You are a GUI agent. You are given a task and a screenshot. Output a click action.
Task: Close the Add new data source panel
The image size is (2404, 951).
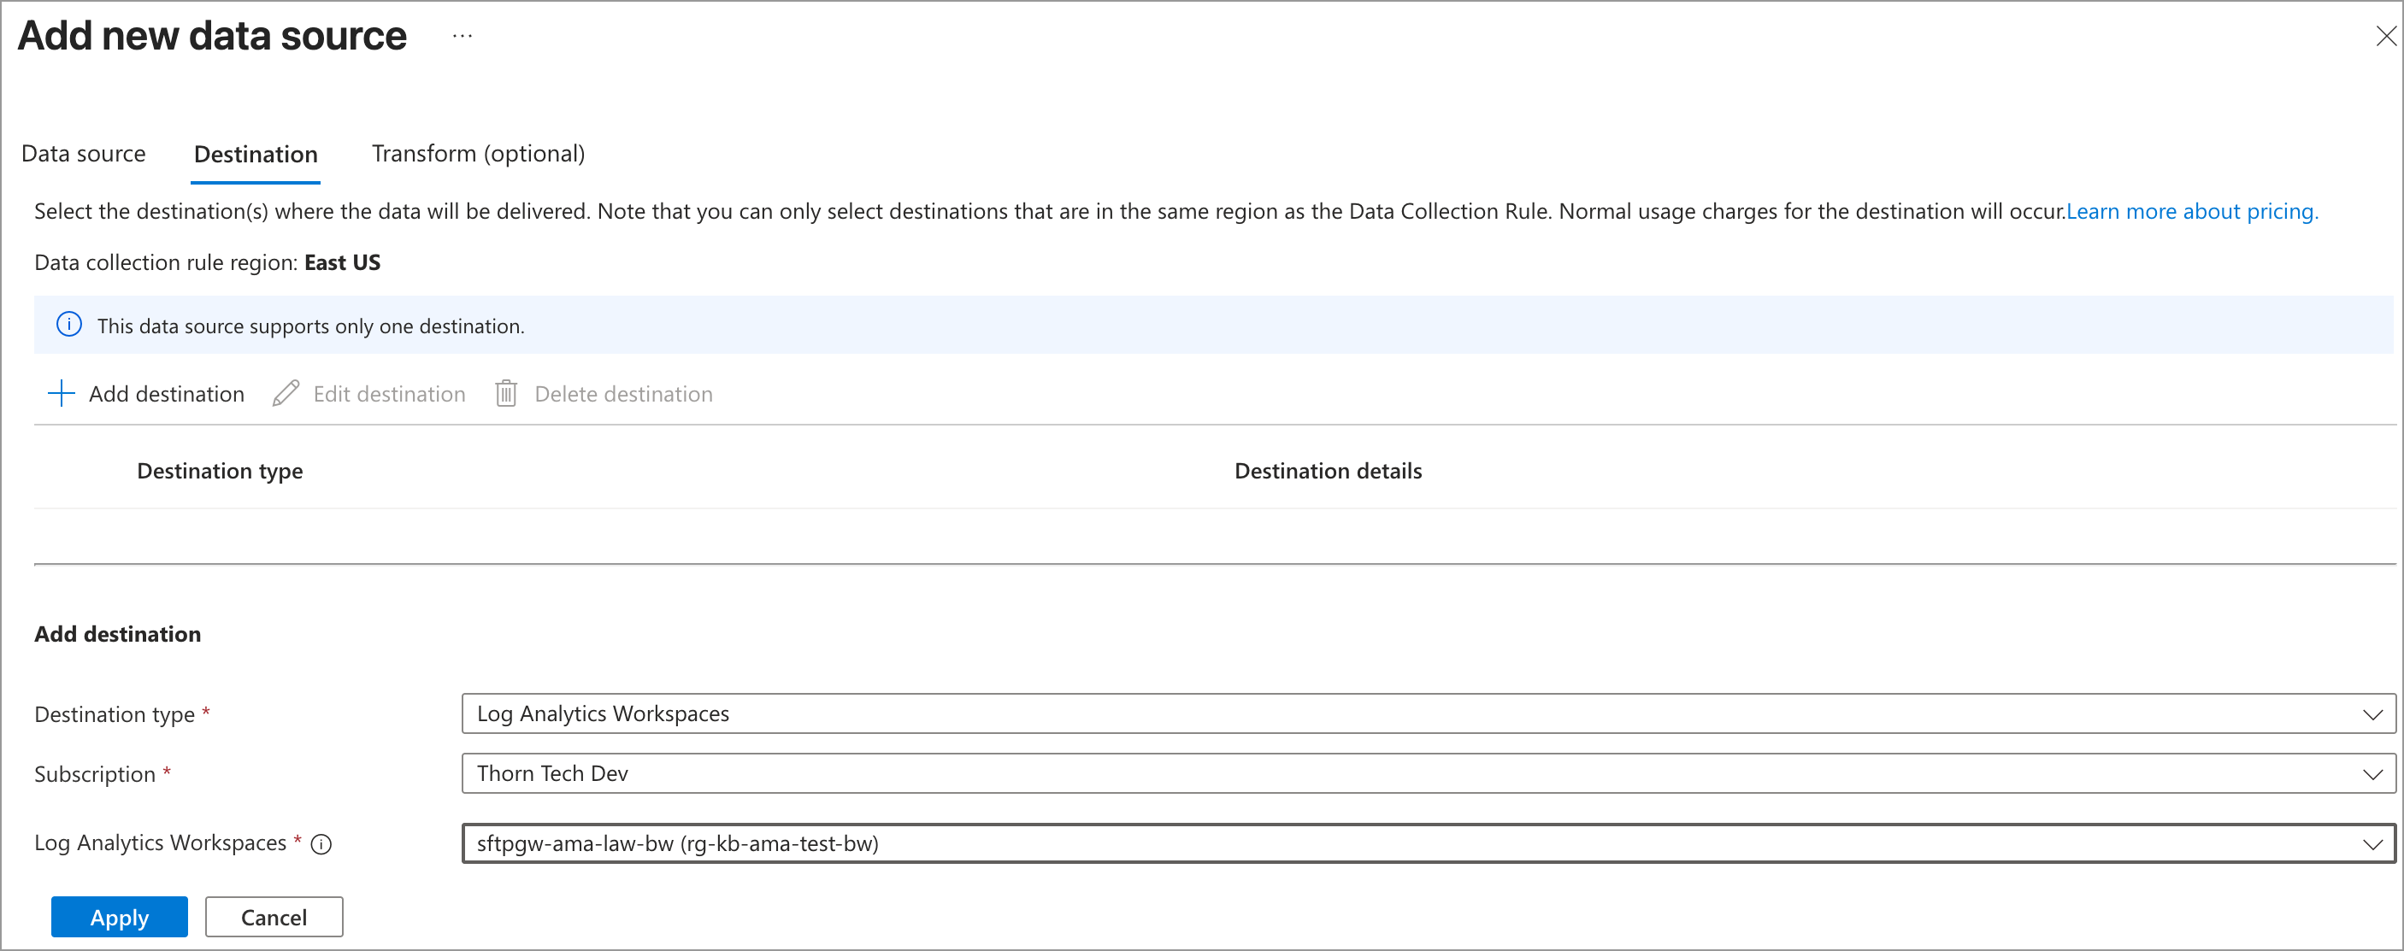2386,35
